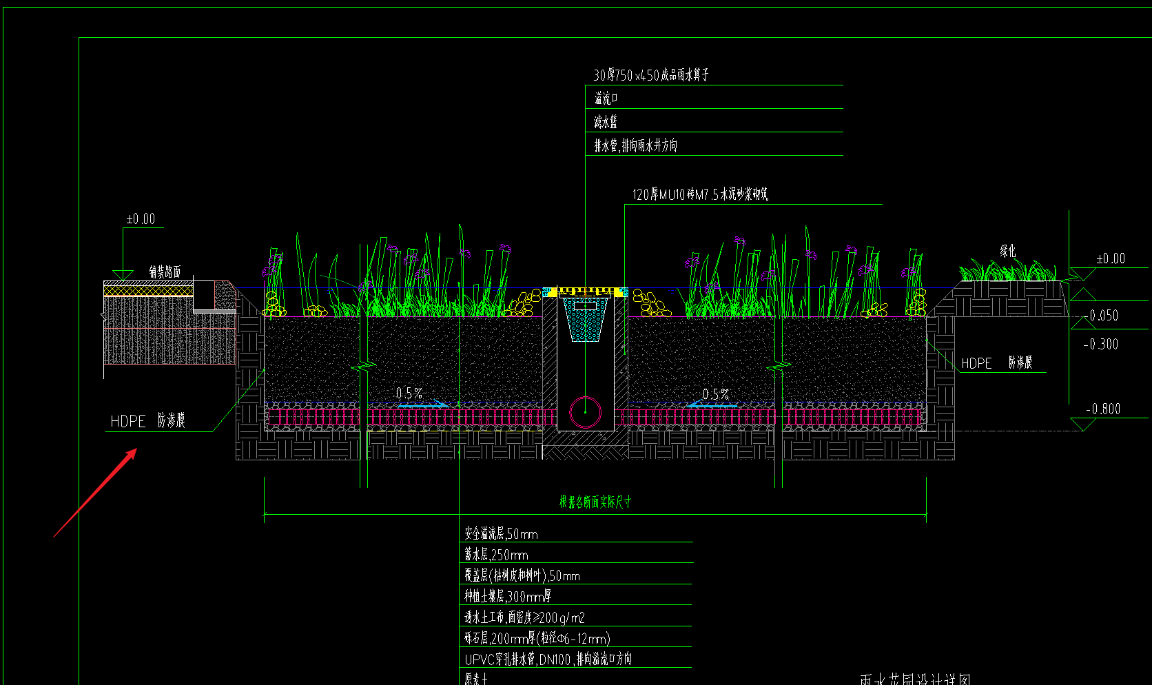Click the '120厚MU10砖M7.5水泥砂浆砌筑' annotation
This screenshot has width=1152, height=685.
pyautogui.click(x=701, y=194)
